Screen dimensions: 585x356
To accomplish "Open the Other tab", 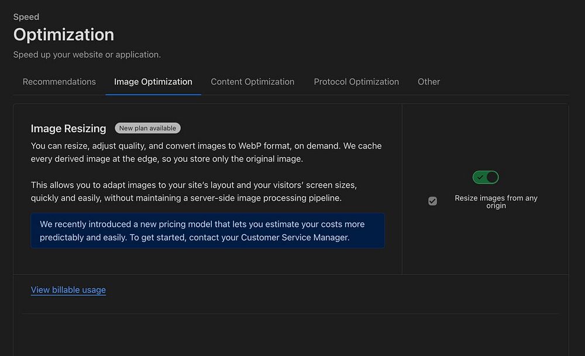I will (x=429, y=82).
